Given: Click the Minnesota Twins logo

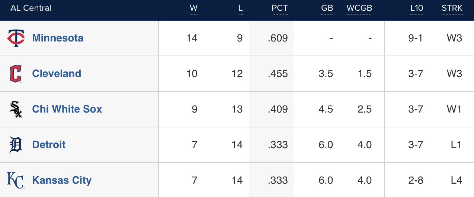Looking at the screenshot, I should click(16, 38).
